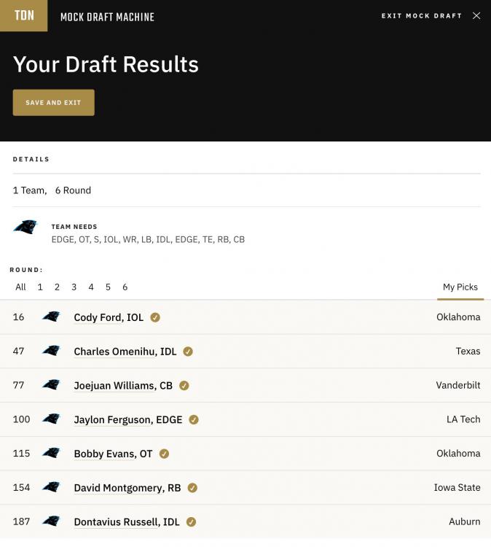Filter picks by round 1
The height and width of the screenshot is (547, 491).
(x=40, y=287)
